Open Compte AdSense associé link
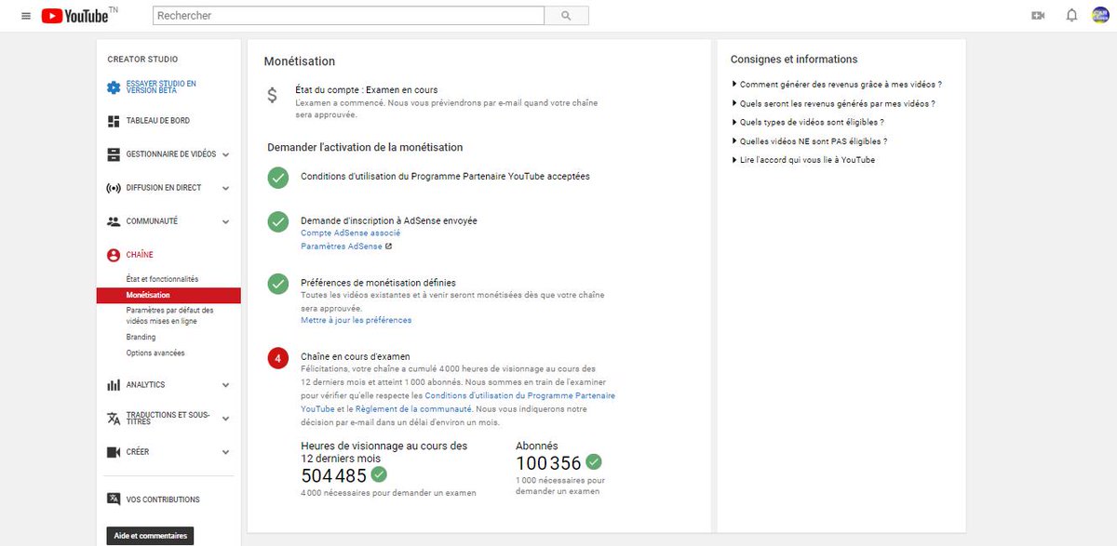1117x546 pixels. [350, 233]
